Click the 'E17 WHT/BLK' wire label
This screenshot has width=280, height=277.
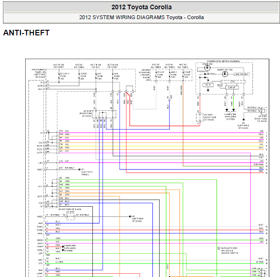(x=67, y=168)
